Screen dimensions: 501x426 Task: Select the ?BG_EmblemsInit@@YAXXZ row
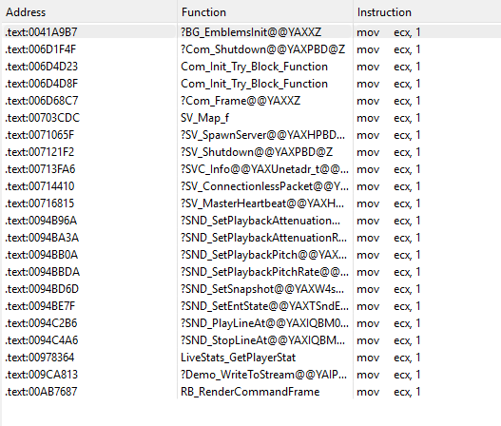(252, 32)
